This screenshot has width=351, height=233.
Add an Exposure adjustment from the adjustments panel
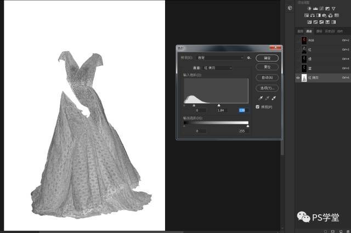tap(327, 9)
